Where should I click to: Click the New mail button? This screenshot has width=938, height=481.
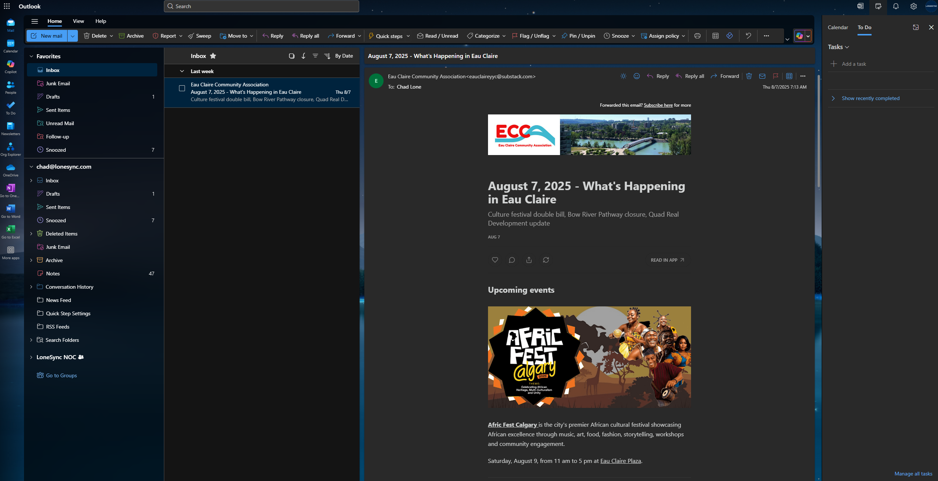(x=47, y=36)
